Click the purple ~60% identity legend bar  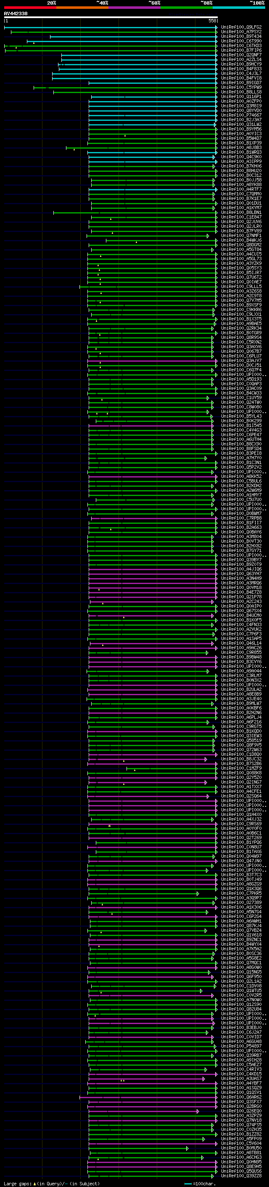[x=135, y=8]
